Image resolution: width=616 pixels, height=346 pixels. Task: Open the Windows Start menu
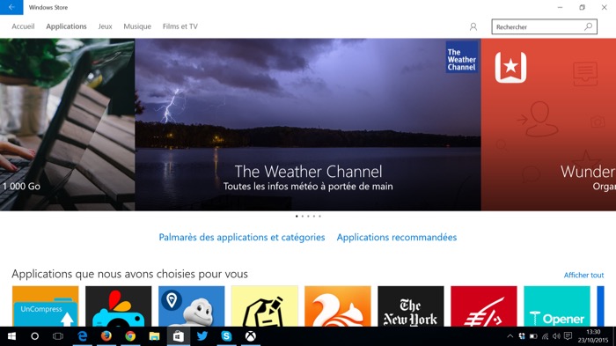[11, 336]
